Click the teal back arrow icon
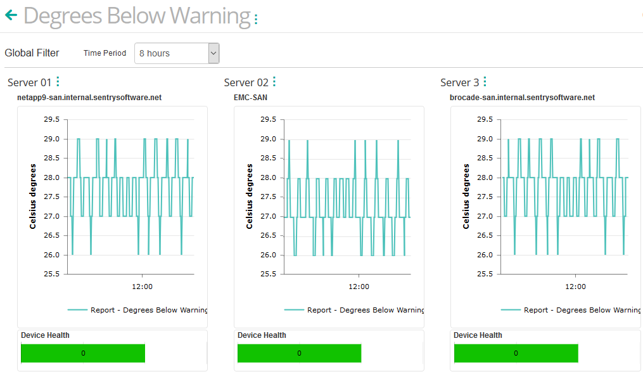643x374 pixels. pos(11,15)
